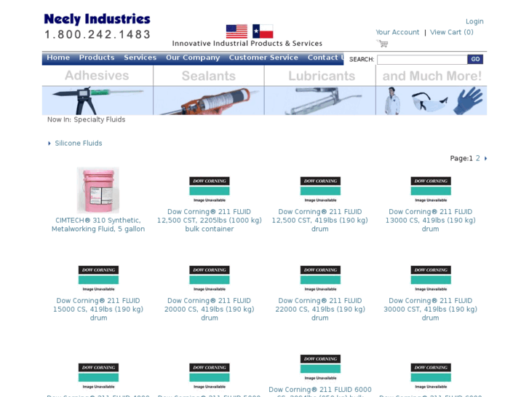529x397 pixels.
Task: Click the Adhesives banner with dispensing gun
Action: pyautogui.click(x=98, y=90)
